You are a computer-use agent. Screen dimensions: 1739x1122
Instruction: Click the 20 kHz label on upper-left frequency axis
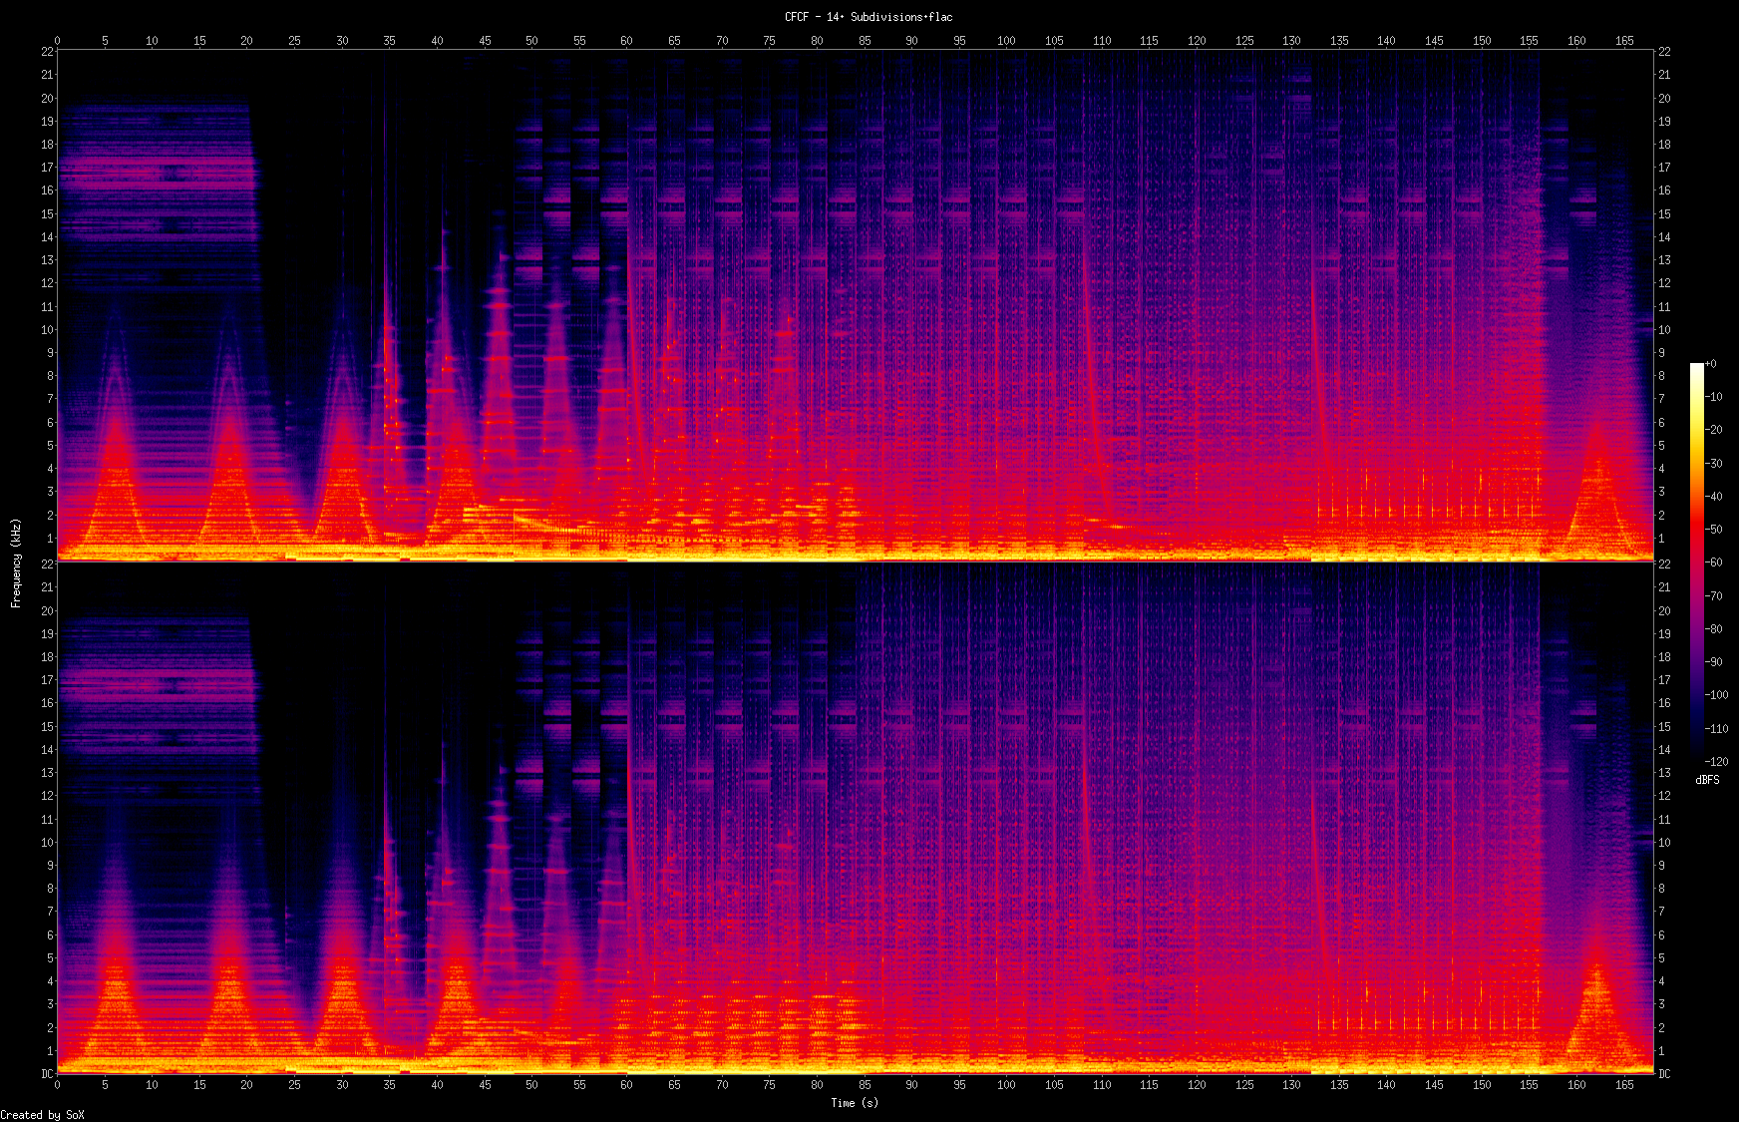47,98
